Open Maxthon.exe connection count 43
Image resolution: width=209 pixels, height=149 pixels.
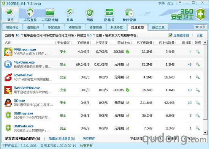tap(190, 64)
